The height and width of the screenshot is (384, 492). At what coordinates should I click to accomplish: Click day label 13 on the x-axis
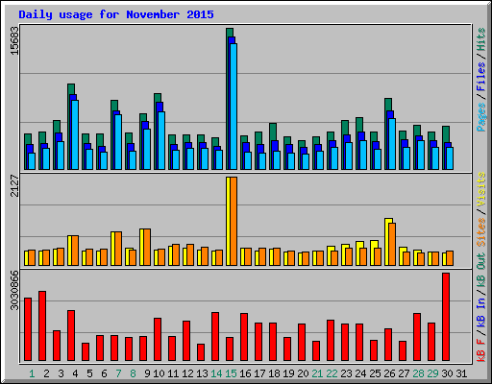(202, 373)
